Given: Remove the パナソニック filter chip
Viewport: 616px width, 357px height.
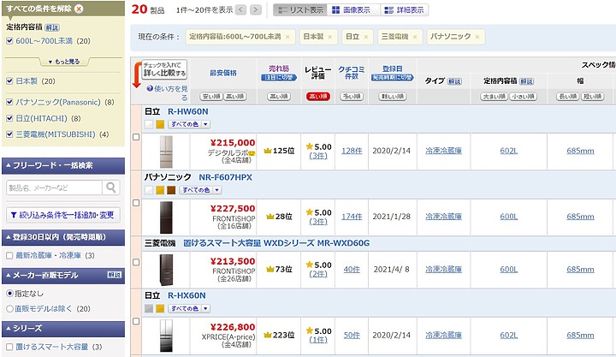Looking at the screenshot, I should (477, 37).
